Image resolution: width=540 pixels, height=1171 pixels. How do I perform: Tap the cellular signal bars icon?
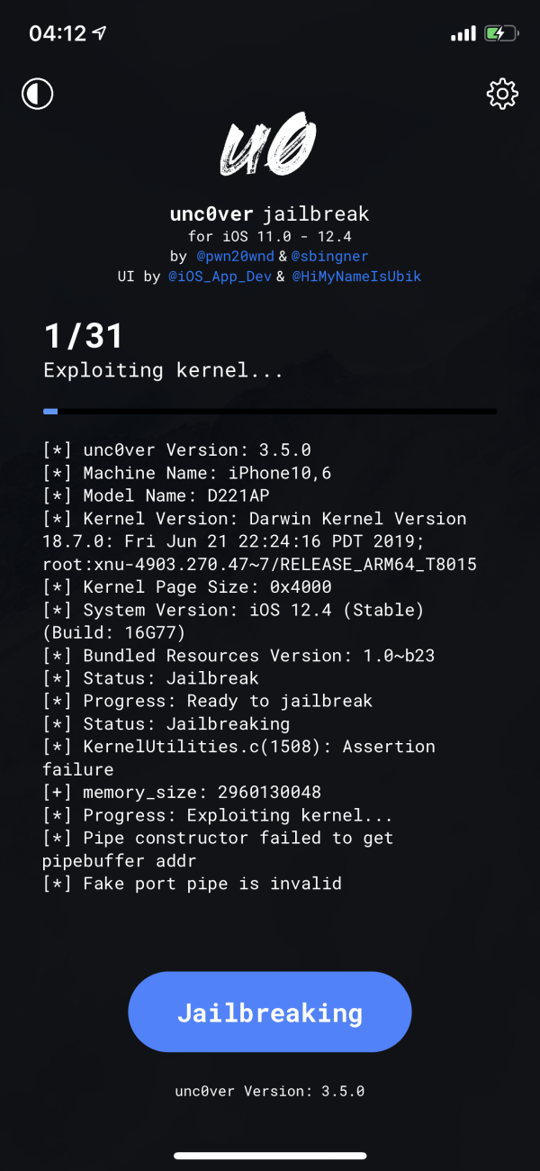point(463,34)
